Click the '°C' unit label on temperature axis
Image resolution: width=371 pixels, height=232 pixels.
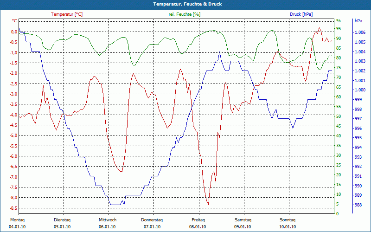[15, 21]
